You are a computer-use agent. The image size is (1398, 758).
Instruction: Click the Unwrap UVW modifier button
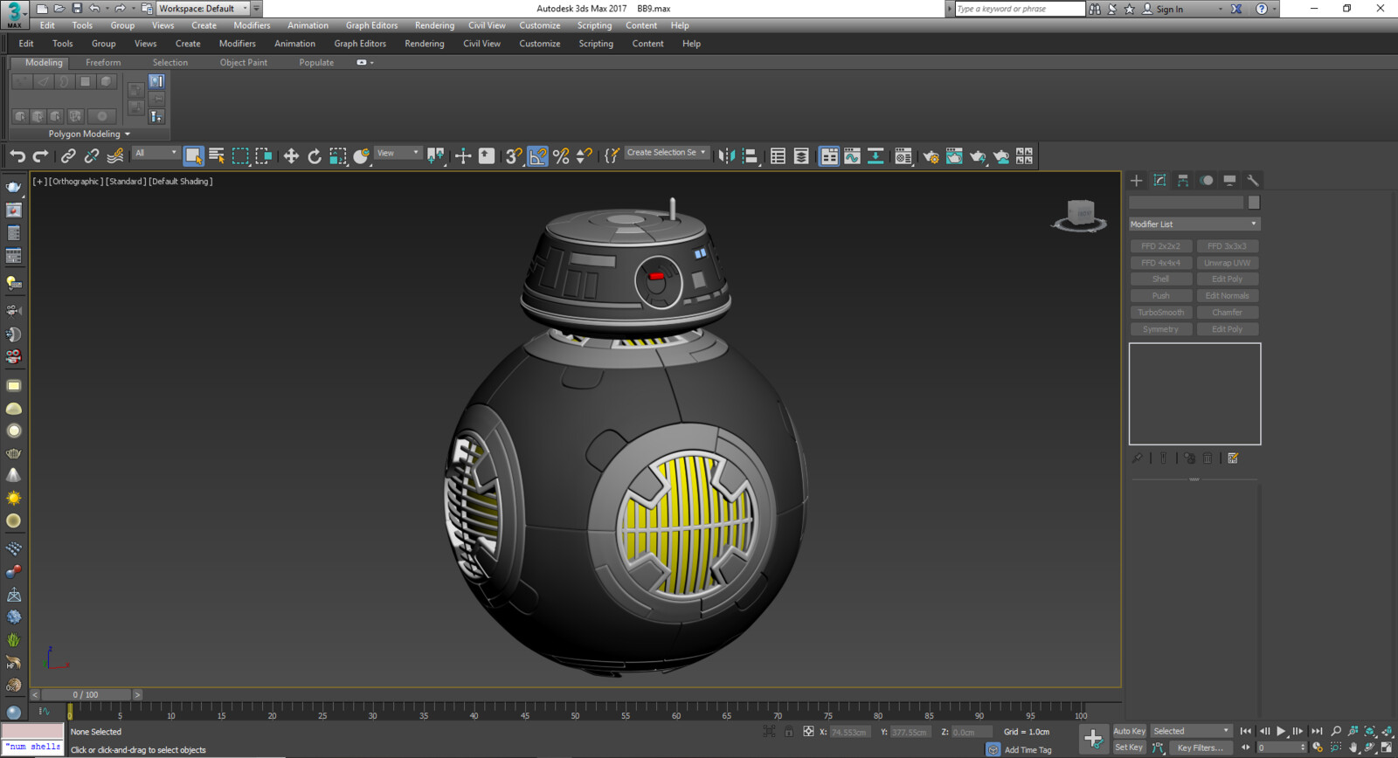tap(1228, 263)
